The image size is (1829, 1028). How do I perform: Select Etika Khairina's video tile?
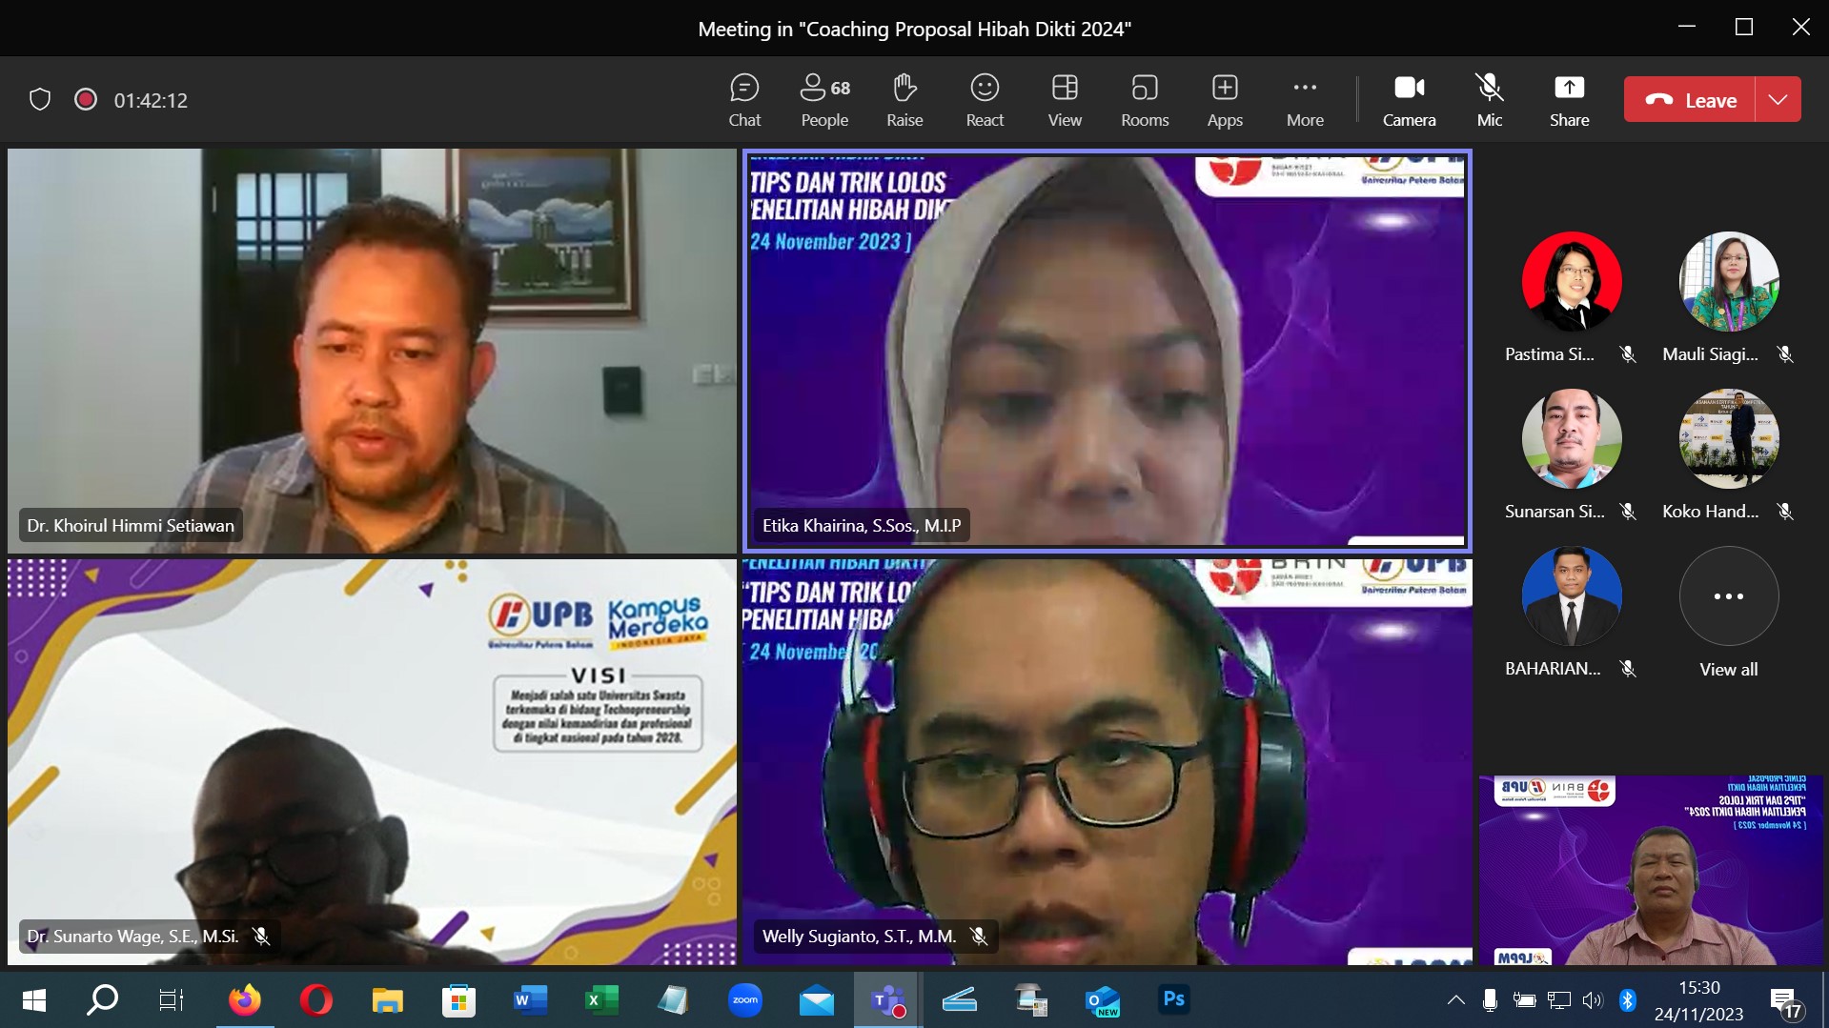1106,350
